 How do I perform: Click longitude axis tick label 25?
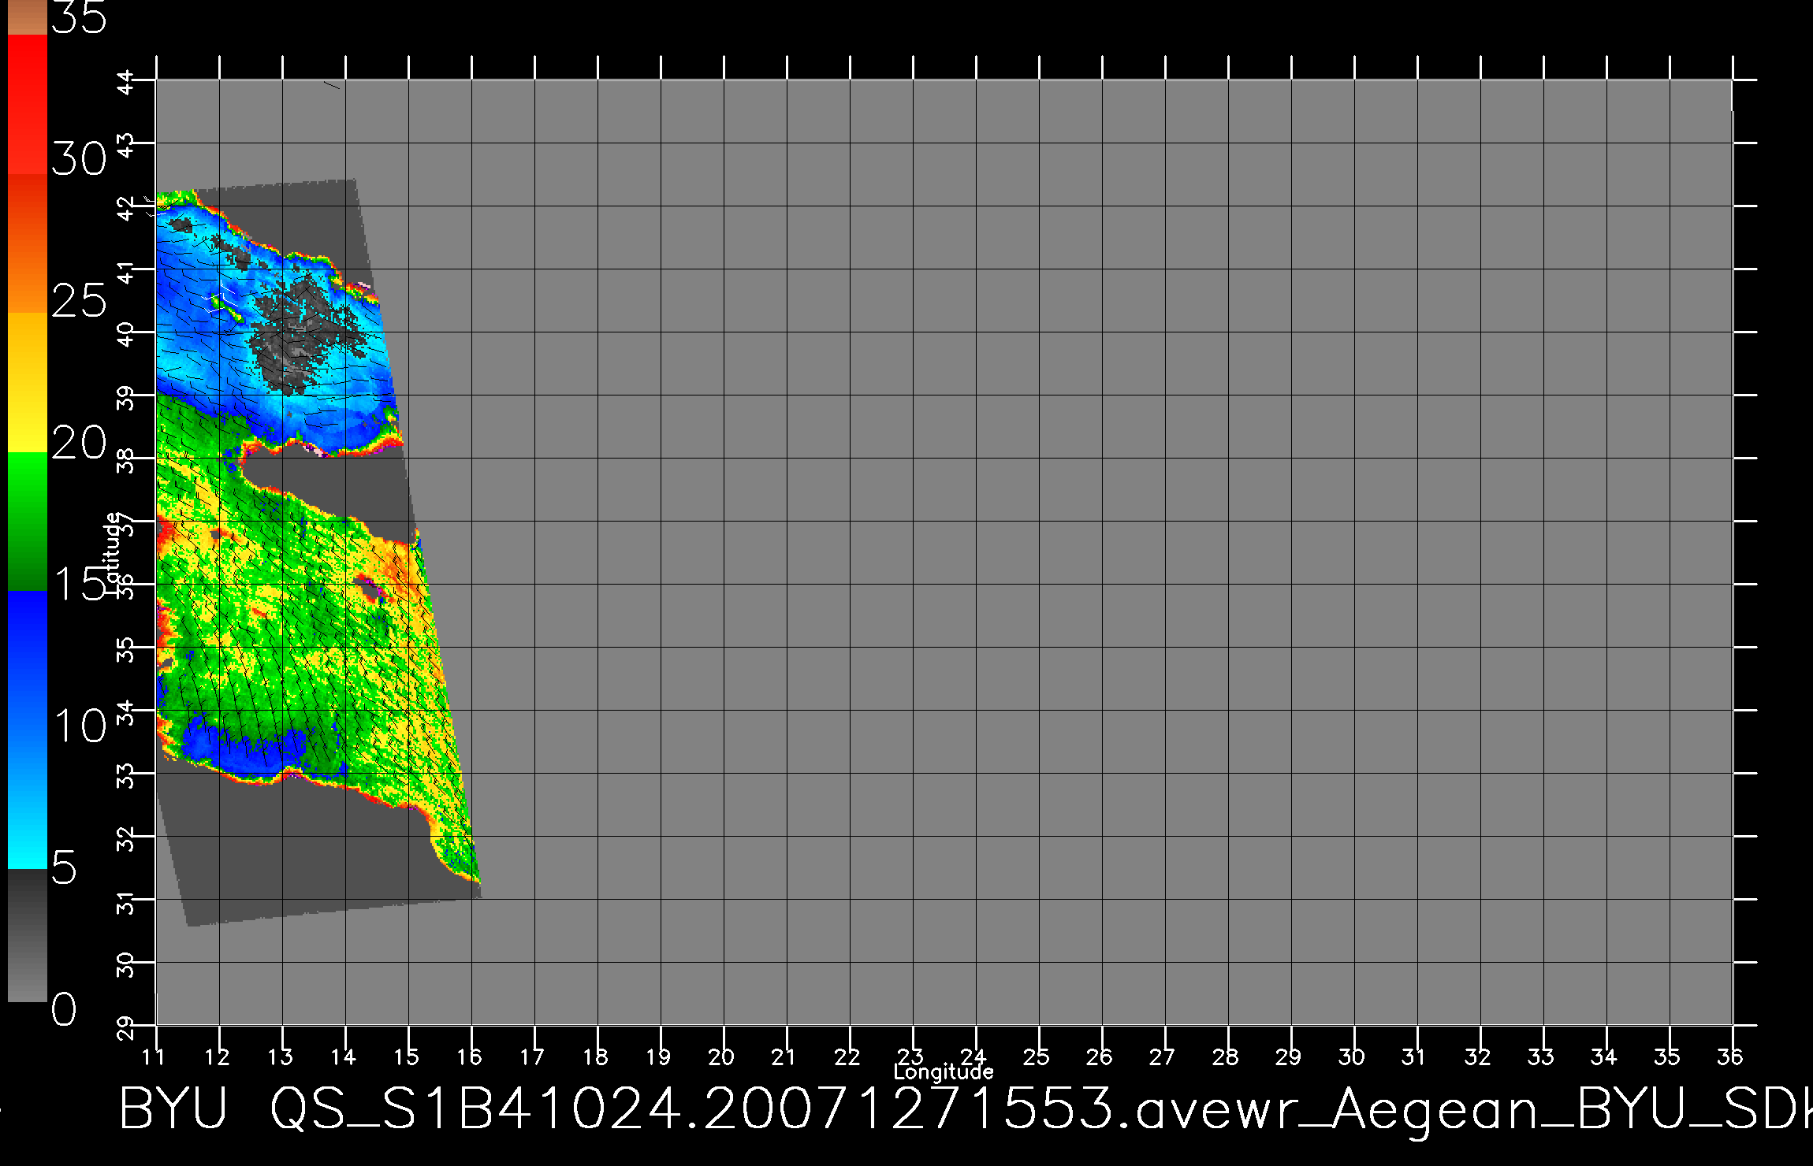point(1037,1056)
